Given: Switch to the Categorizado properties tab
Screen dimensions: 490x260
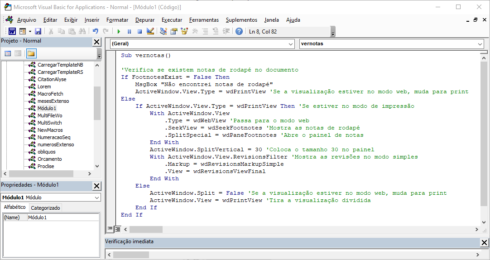Looking at the screenshot, I should pyautogui.click(x=45, y=208).
